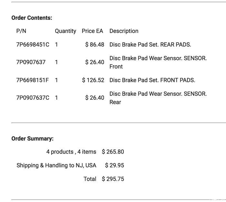The height and width of the screenshot is (202, 226).
Task: Click the Order Summary heading
Action: click(x=32, y=138)
